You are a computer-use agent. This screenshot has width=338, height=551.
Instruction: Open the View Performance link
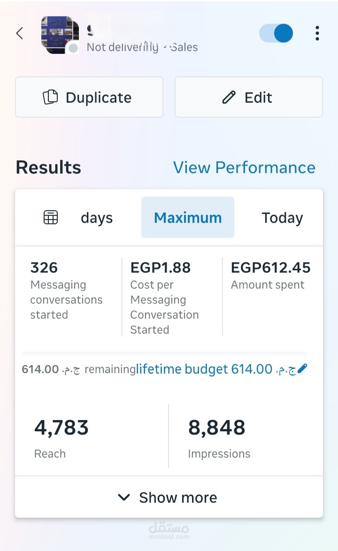244,168
